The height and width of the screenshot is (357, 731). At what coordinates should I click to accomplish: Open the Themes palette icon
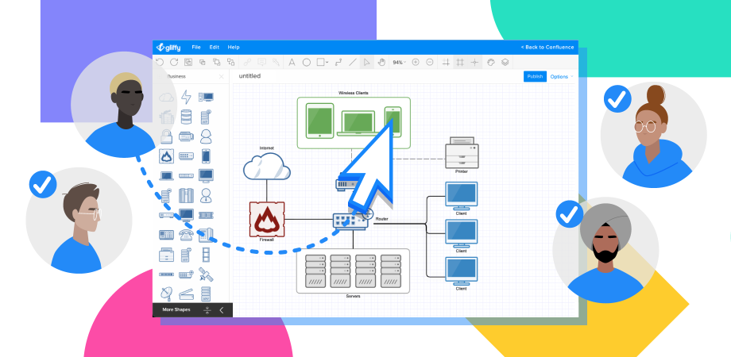click(490, 62)
